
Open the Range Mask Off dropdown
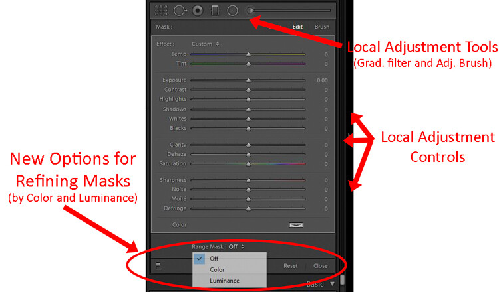(x=236, y=247)
